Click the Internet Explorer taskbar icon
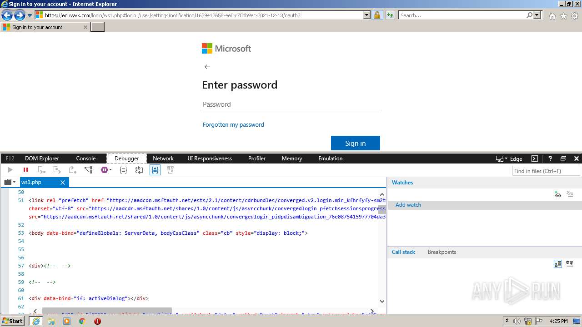Viewport: 582px width, 327px height. coord(36,321)
